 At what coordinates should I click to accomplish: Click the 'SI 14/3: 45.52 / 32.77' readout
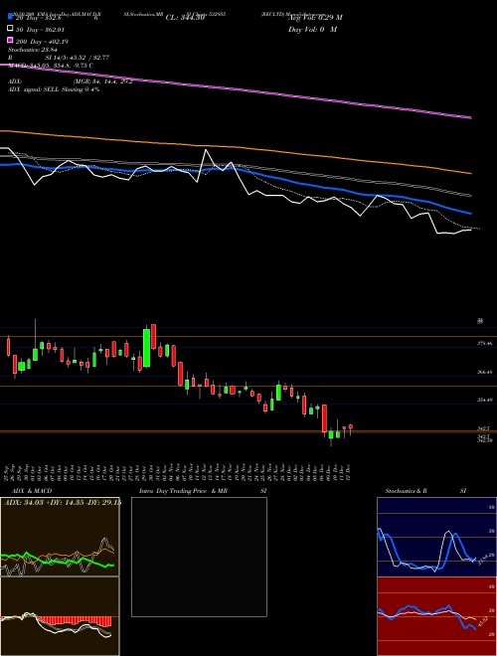[x=78, y=58]
